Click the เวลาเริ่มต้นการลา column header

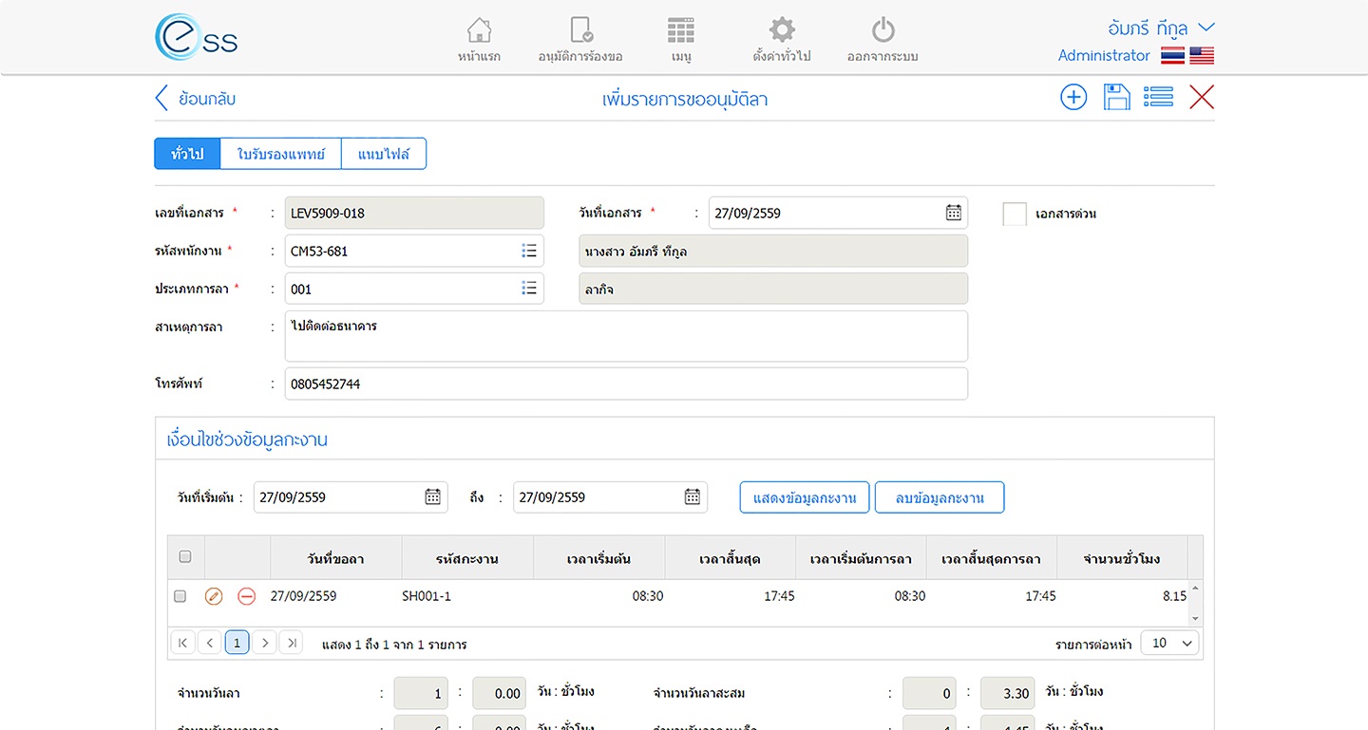tap(861, 558)
